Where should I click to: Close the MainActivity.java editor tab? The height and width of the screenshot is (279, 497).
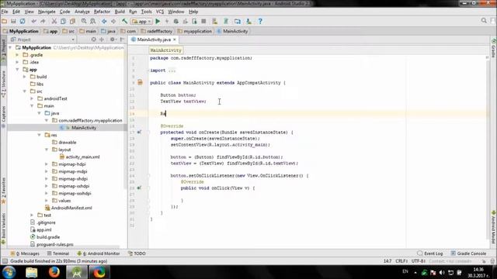(174, 40)
